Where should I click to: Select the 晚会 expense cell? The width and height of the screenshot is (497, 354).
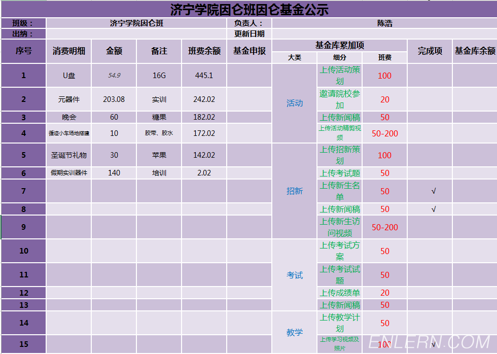[69, 117]
